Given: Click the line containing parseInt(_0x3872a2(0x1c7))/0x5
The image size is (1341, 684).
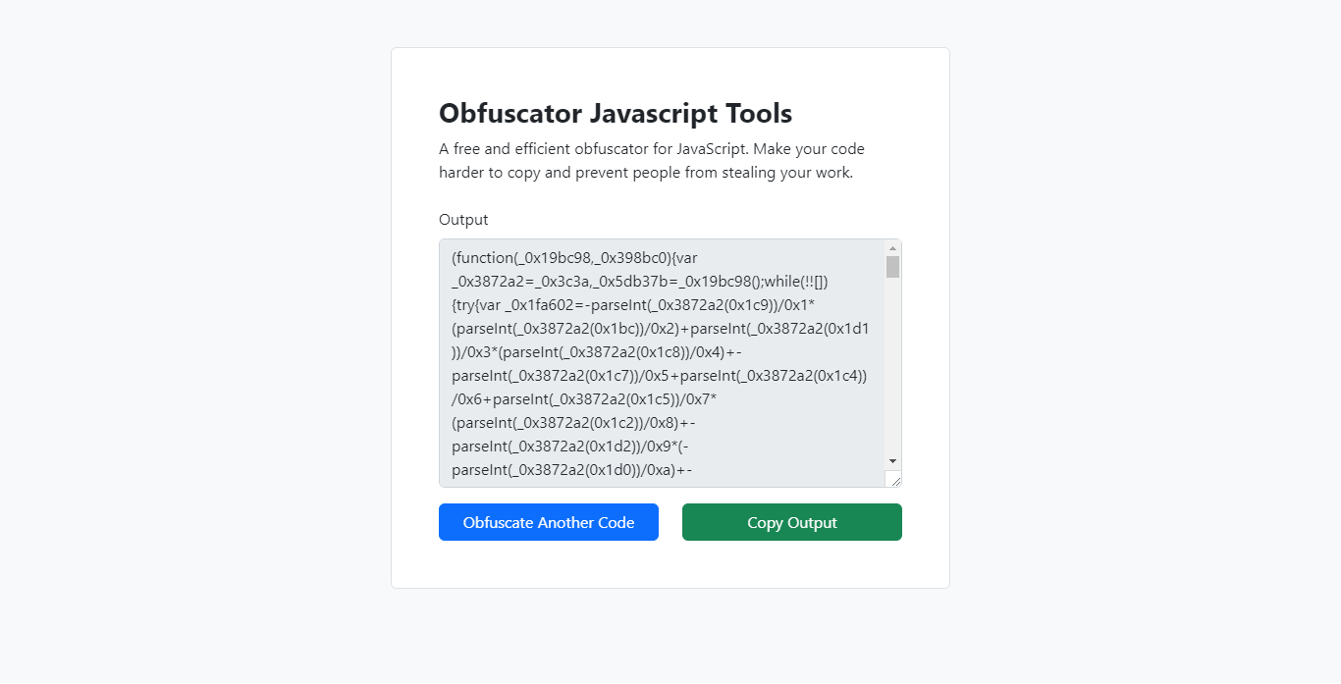Looking at the screenshot, I should (660, 376).
